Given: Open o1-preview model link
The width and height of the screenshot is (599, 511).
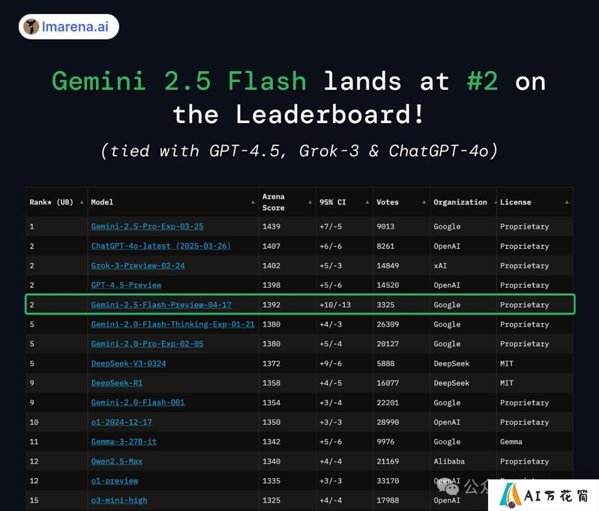Looking at the screenshot, I should click(x=114, y=481).
